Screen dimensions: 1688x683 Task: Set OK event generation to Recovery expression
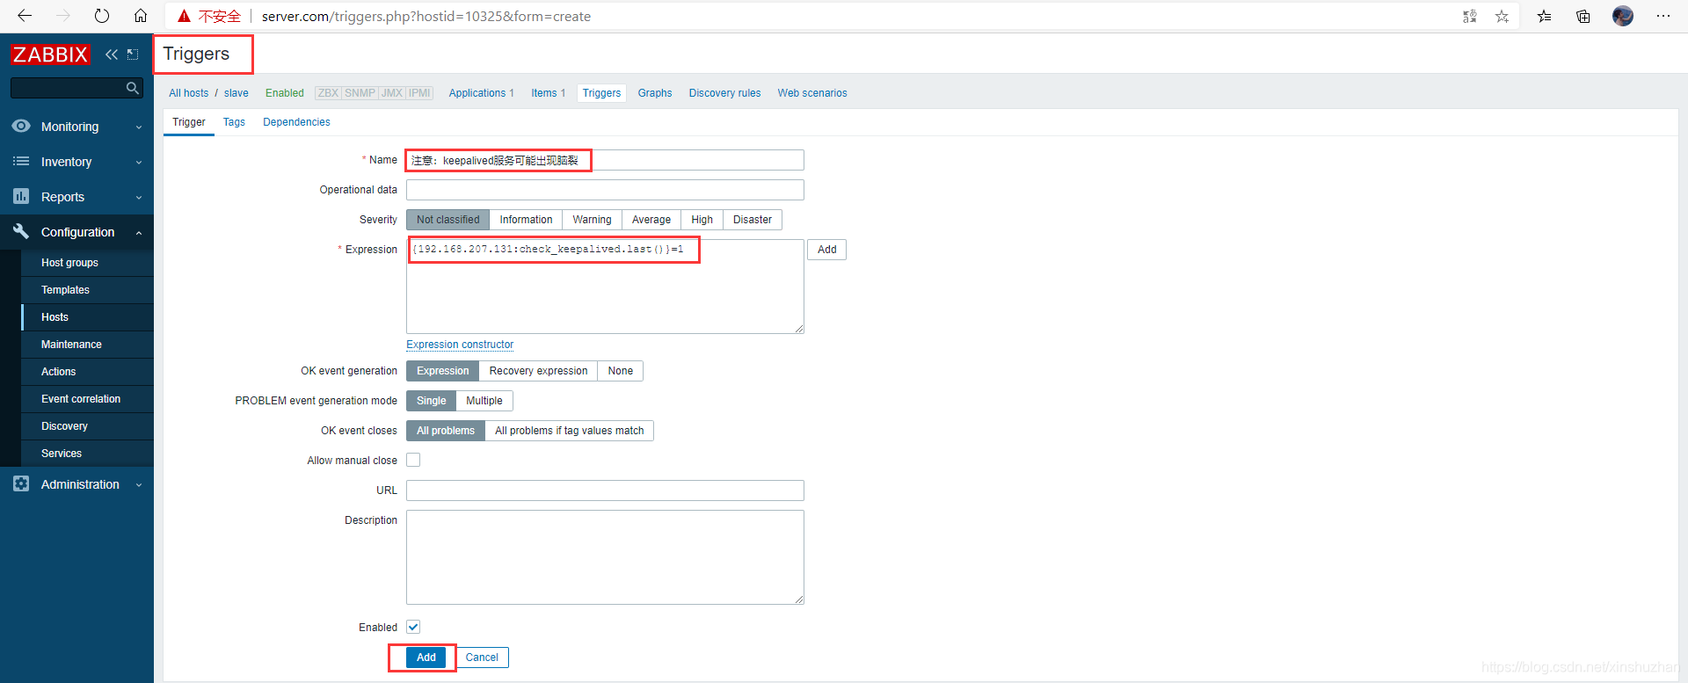538,371
